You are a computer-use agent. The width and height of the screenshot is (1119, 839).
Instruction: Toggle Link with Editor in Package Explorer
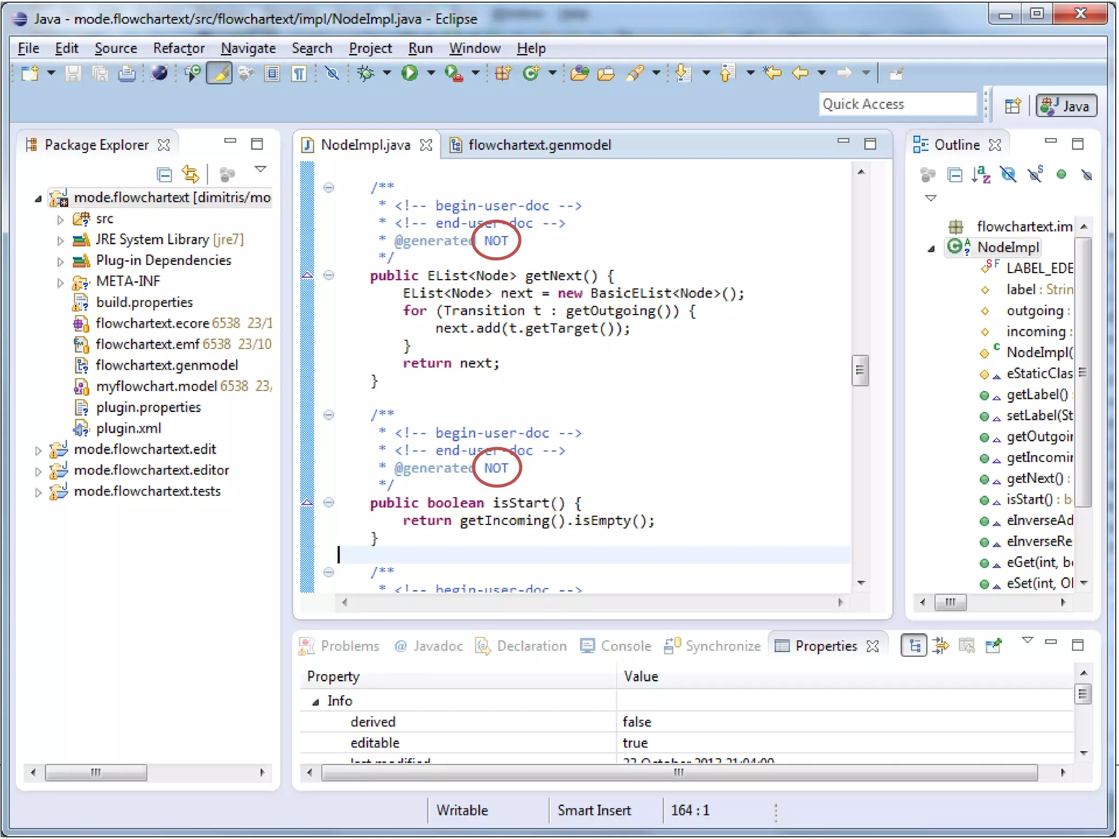pos(191,175)
